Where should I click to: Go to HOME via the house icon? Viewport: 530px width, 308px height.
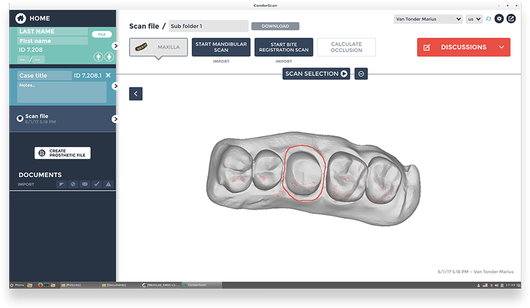[20, 18]
